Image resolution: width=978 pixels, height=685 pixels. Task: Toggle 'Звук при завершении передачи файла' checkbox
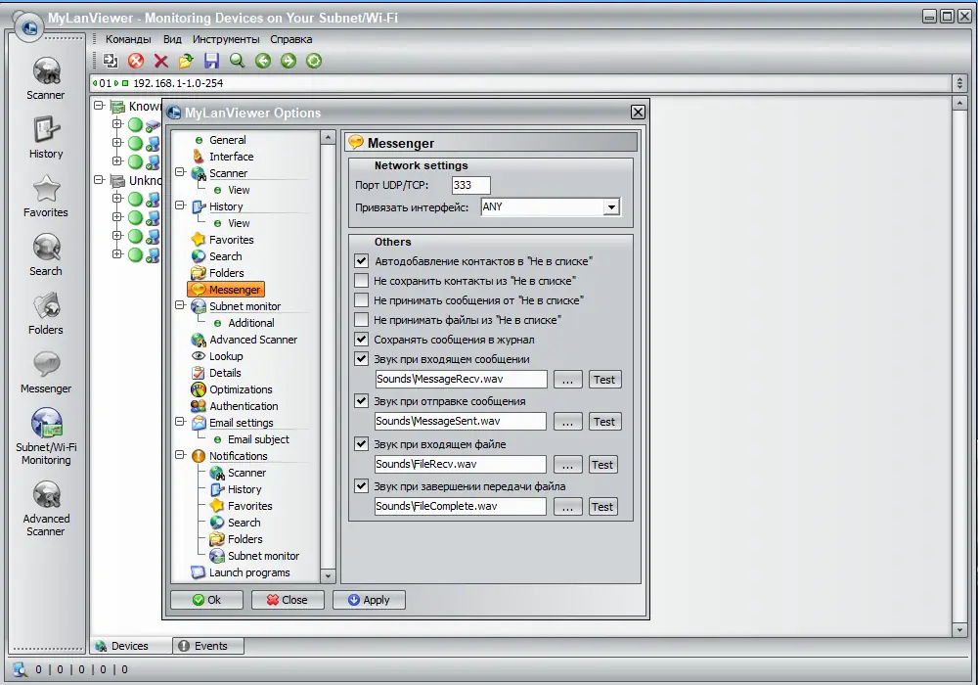pyautogui.click(x=361, y=486)
